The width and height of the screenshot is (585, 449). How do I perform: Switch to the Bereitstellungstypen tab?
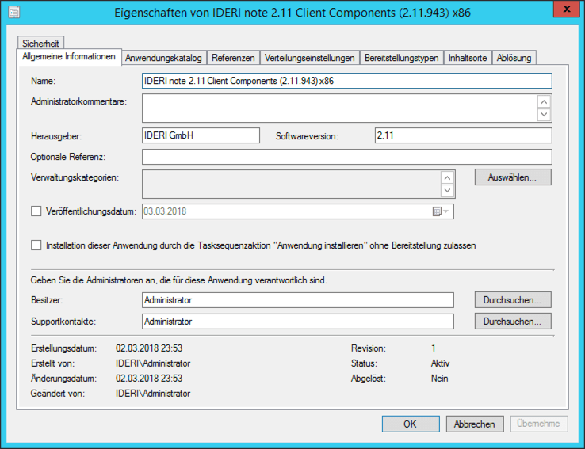tap(401, 58)
